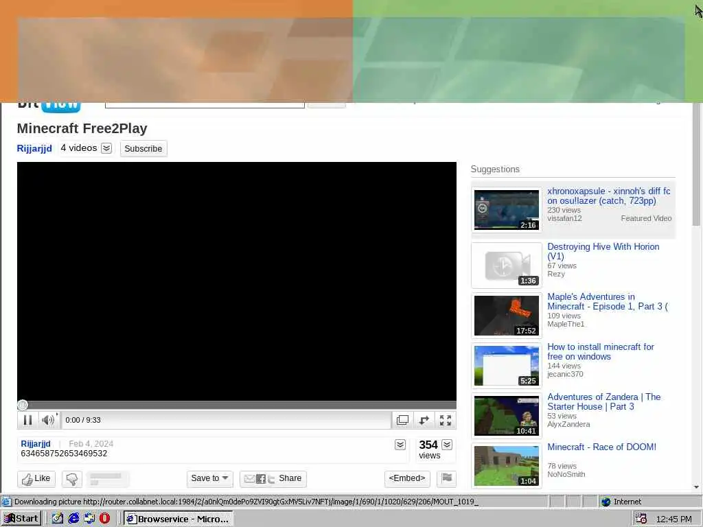The height and width of the screenshot is (527, 703).
Task: Click the 'Suggestions' heading
Action: [x=495, y=169]
